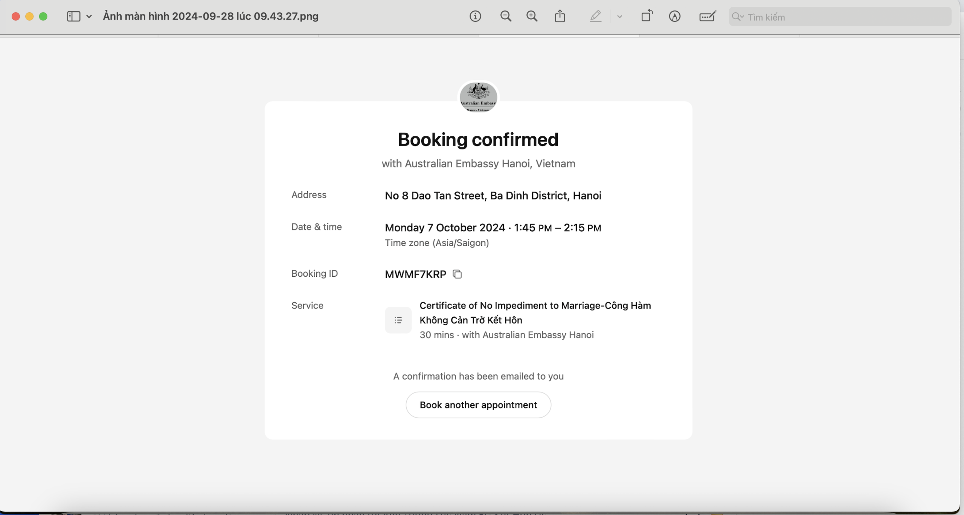Open the sidebar view toggle icon
964x515 pixels.
point(73,17)
